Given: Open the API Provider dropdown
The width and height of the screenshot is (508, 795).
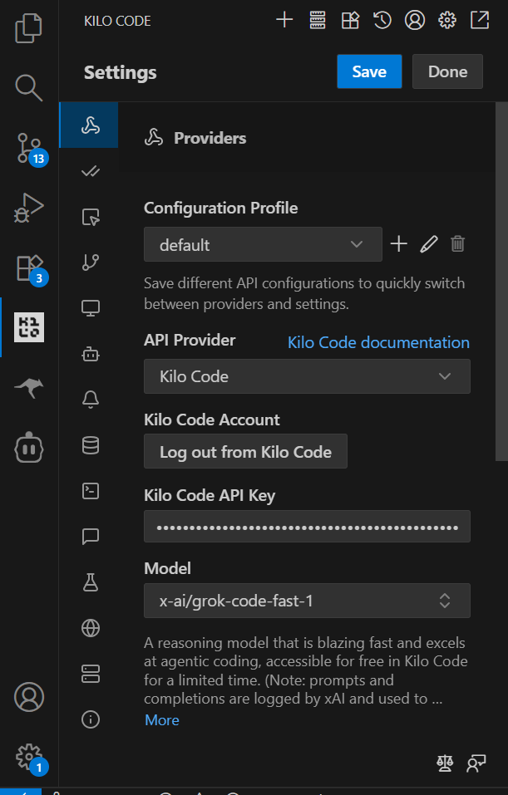Looking at the screenshot, I should [x=307, y=376].
